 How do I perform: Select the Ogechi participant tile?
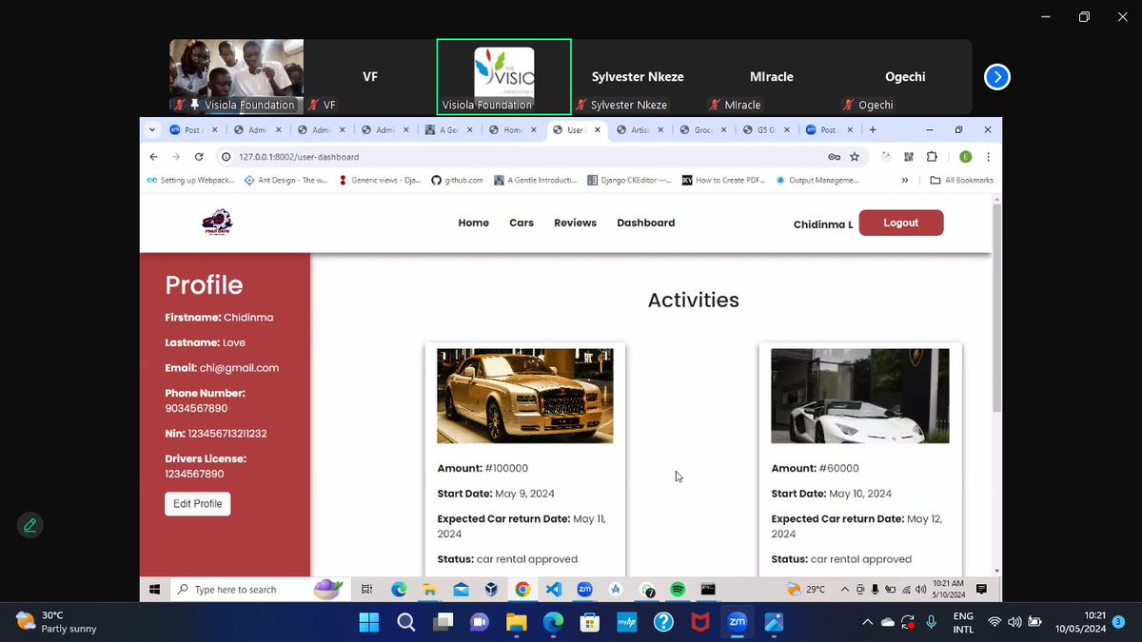tap(904, 77)
